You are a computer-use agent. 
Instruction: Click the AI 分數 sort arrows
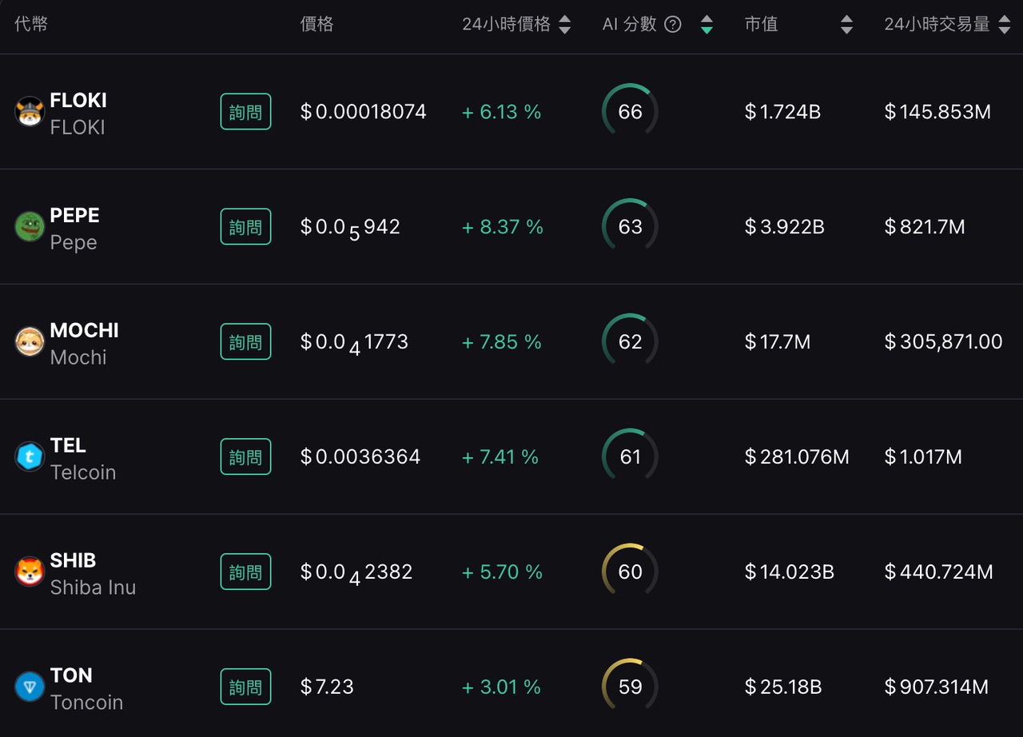(x=707, y=24)
